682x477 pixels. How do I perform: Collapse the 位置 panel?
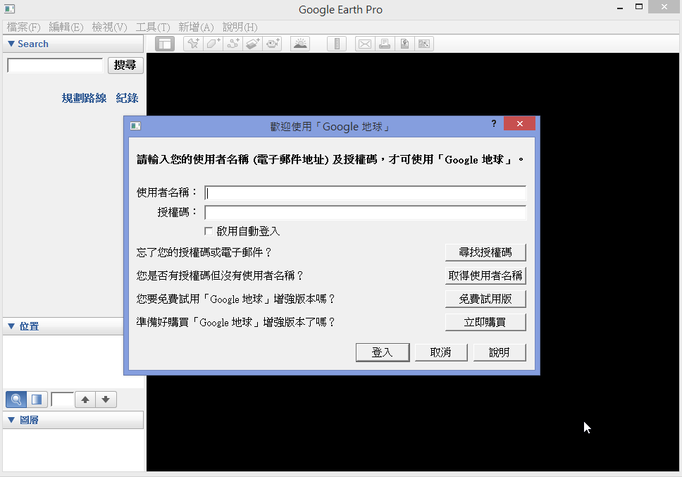pos(11,326)
